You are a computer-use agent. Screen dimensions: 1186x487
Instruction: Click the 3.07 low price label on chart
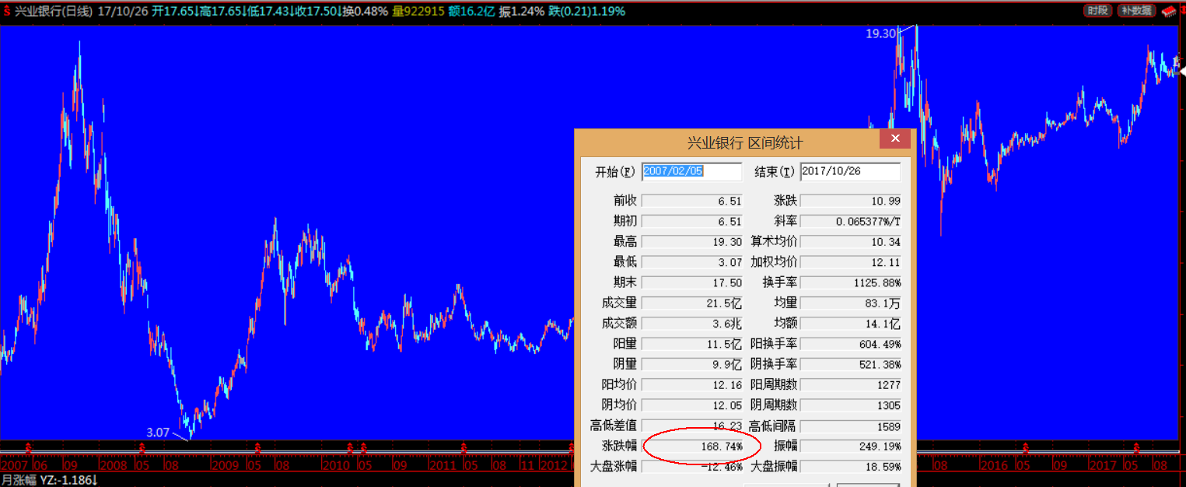[x=158, y=433]
